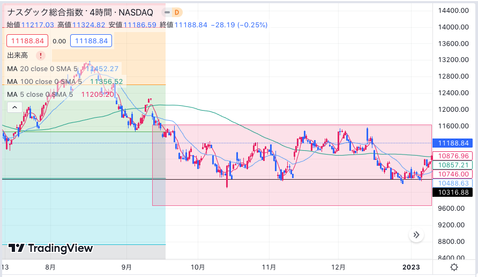
Task: Select the MA 100 close indicator legend
Action: pos(65,81)
